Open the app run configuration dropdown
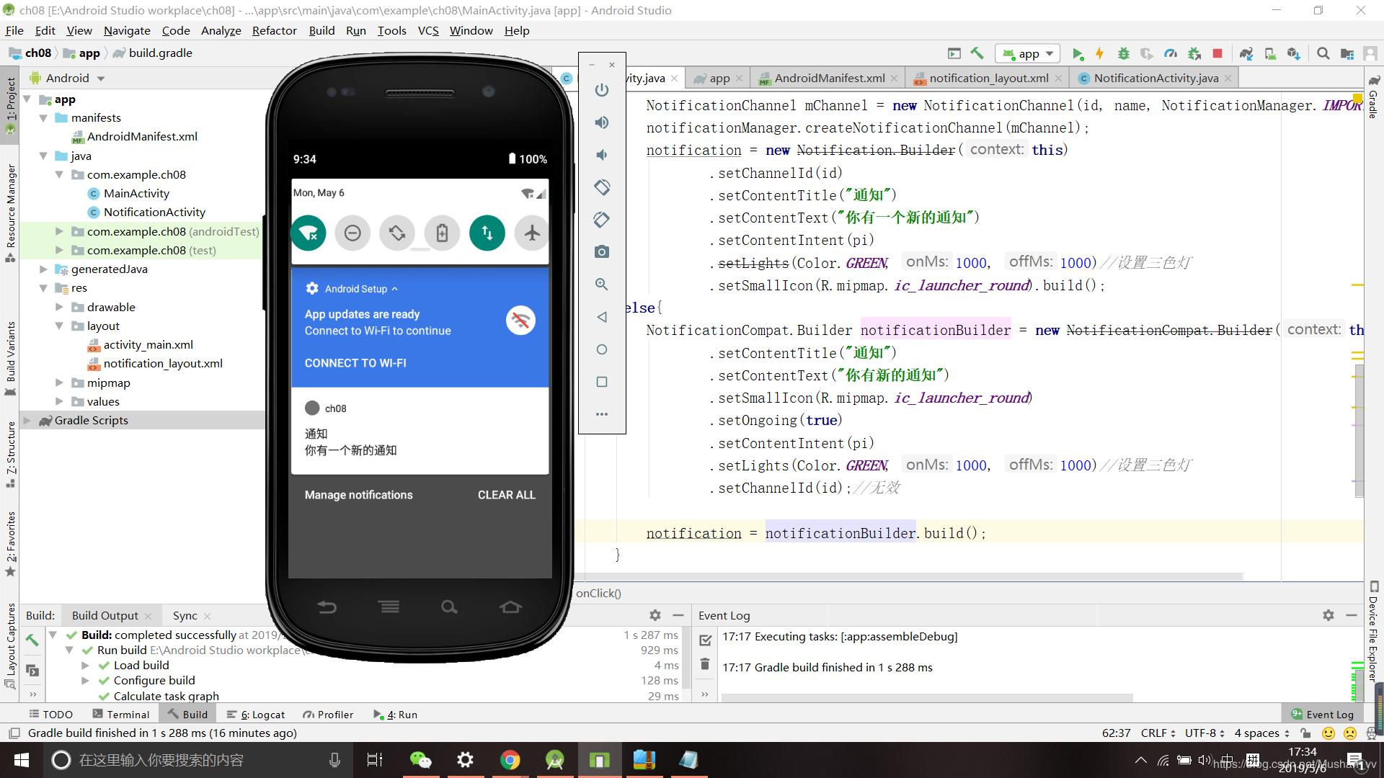This screenshot has height=778, width=1384. click(1027, 53)
